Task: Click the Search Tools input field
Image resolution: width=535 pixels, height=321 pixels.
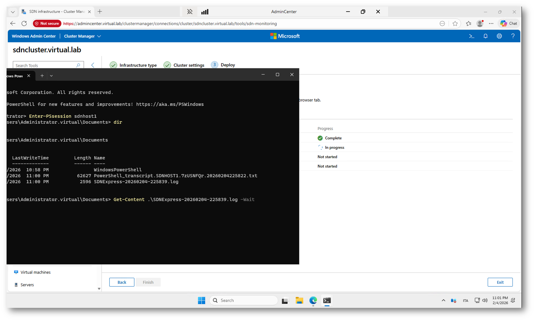Action: (45, 65)
